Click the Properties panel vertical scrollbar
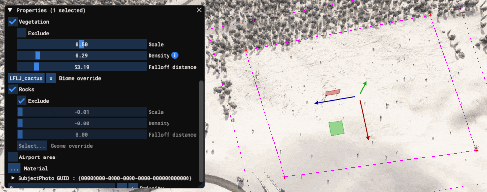Image resolution: width=487 pixels, height=192 pixels. (201, 131)
